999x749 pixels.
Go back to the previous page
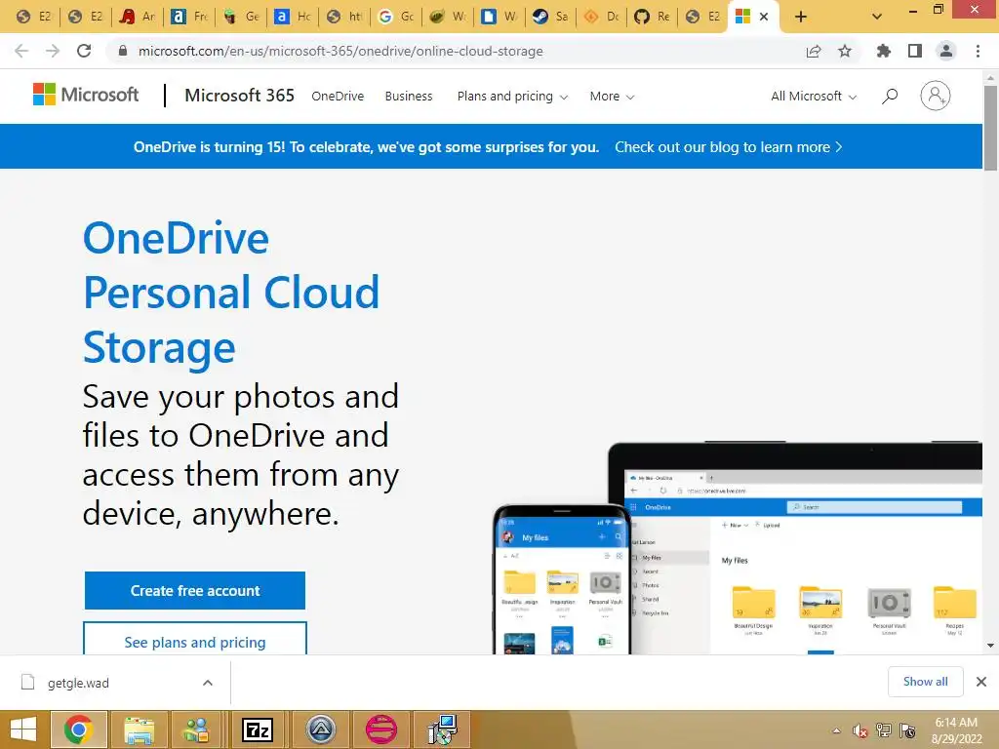(21, 51)
